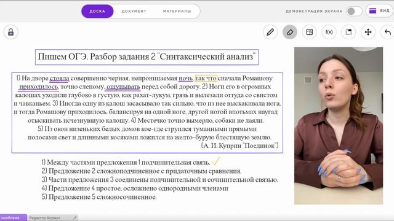Click the purple проблема button at bottom
This screenshot has height=221, width=394.
point(14,218)
